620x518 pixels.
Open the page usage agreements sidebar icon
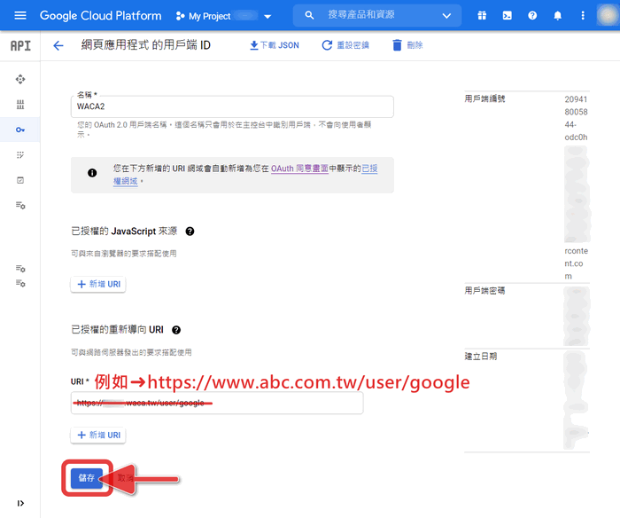click(20, 205)
